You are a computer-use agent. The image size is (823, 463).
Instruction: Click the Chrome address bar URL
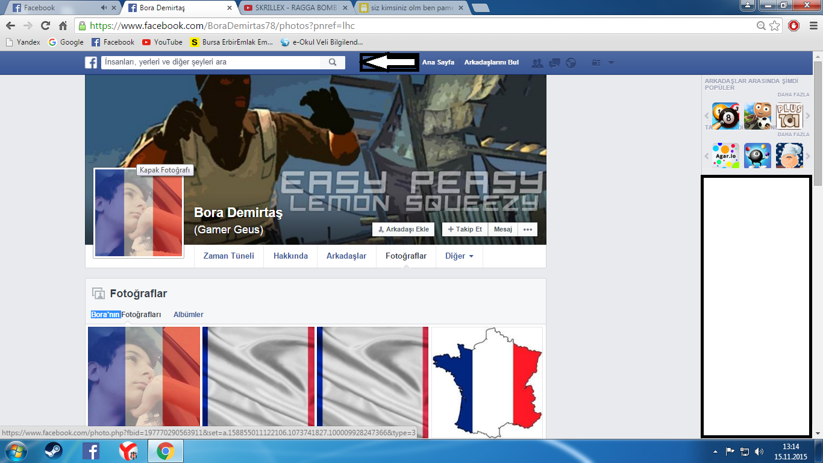[222, 26]
